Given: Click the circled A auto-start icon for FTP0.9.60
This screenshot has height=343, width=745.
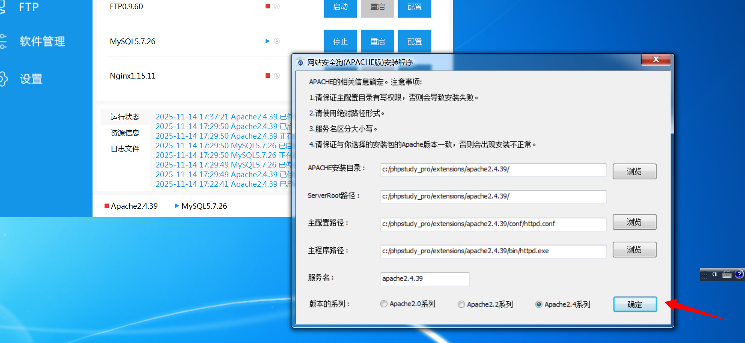Looking at the screenshot, I should (x=277, y=6).
